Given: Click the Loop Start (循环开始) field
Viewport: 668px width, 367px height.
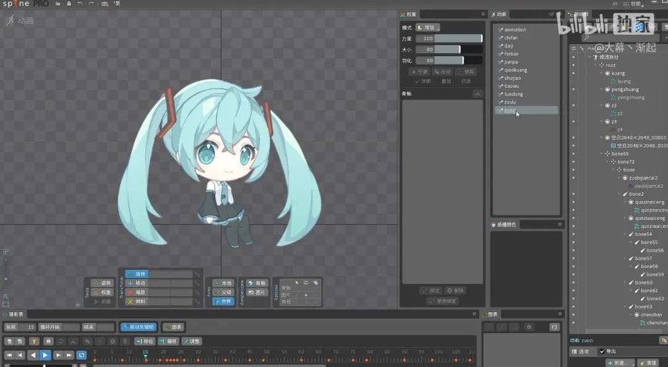Looking at the screenshot, I should point(59,327).
